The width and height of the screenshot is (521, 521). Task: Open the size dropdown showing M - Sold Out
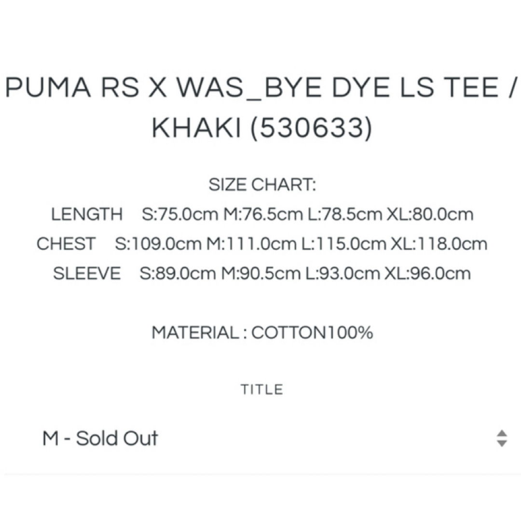point(260,438)
